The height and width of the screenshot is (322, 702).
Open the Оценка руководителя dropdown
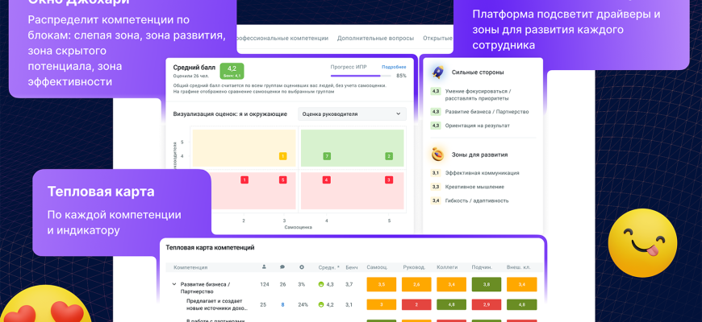[x=352, y=114]
